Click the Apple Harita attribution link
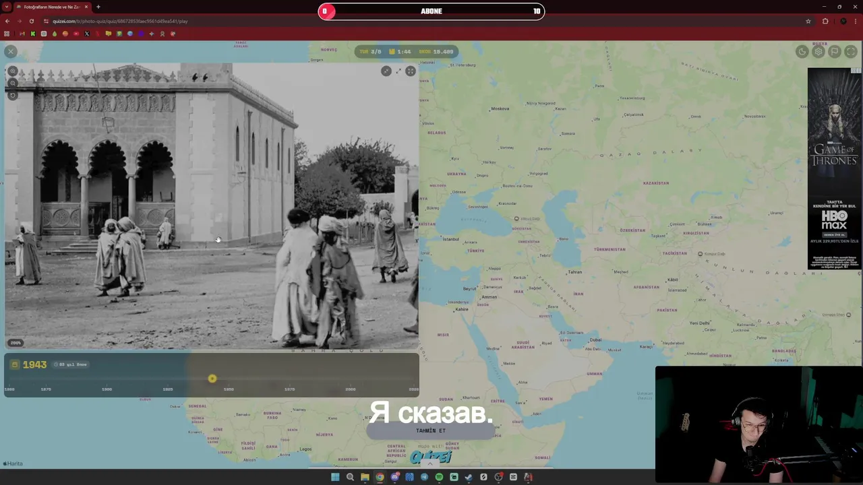The height and width of the screenshot is (485, 863). [x=13, y=463]
